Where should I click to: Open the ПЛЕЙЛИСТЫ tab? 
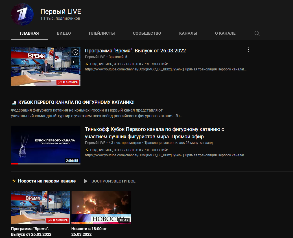tap(102, 33)
